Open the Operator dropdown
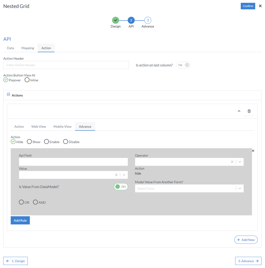Image resolution: width=265 pixels, height=268 pixels. click(240, 162)
